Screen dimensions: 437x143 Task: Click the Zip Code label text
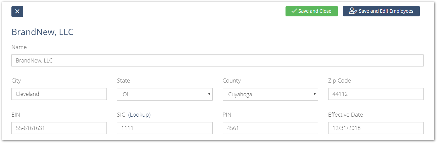point(339,81)
